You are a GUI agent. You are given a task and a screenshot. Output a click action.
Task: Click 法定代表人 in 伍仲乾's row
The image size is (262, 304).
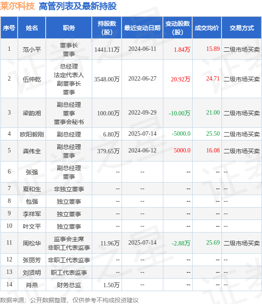point(69,75)
